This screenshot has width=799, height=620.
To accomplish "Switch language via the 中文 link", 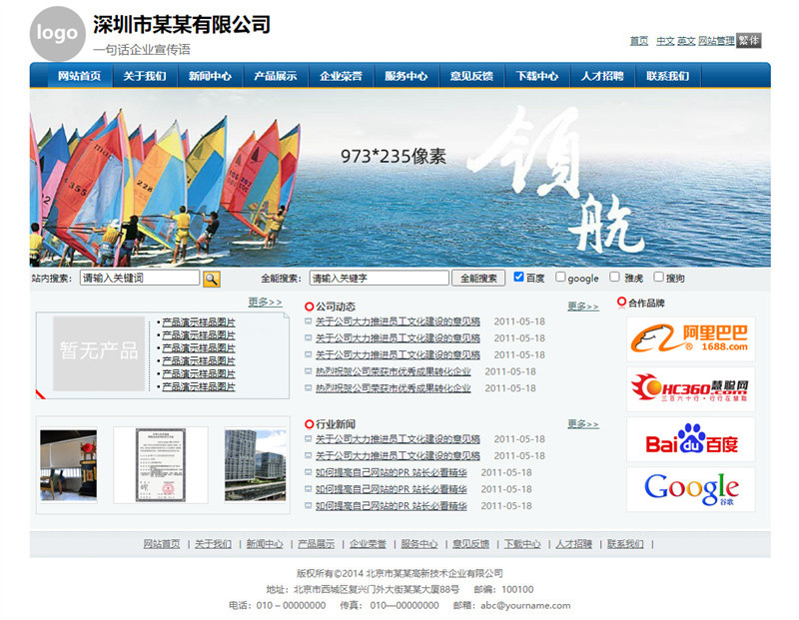I will [665, 41].
